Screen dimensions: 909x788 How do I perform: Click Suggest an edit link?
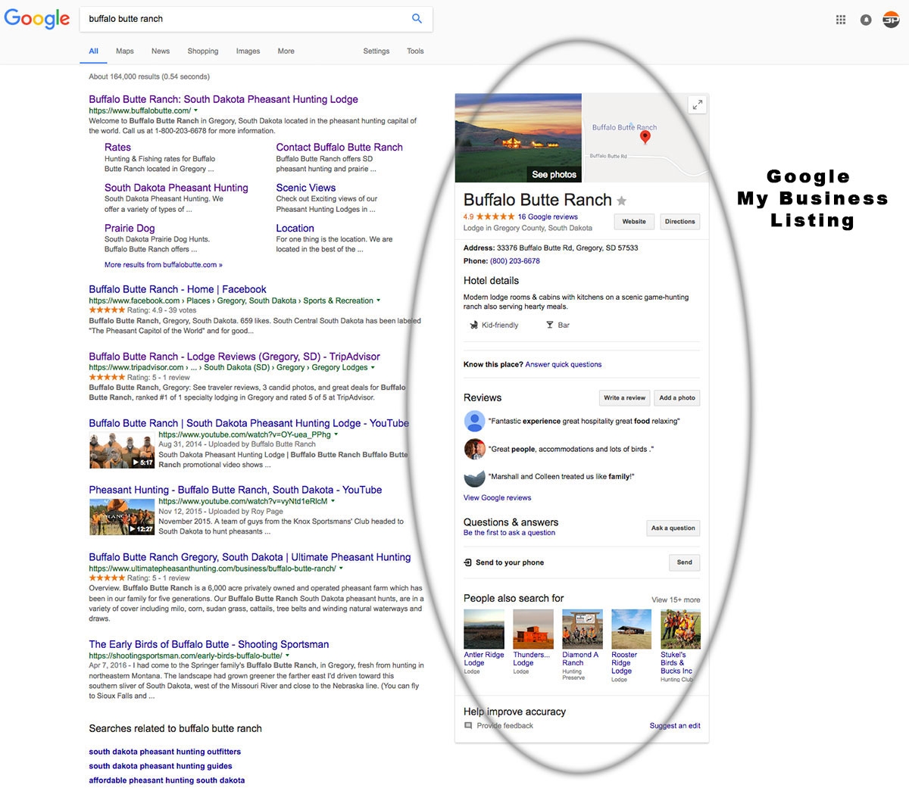[x=675, y=725]
